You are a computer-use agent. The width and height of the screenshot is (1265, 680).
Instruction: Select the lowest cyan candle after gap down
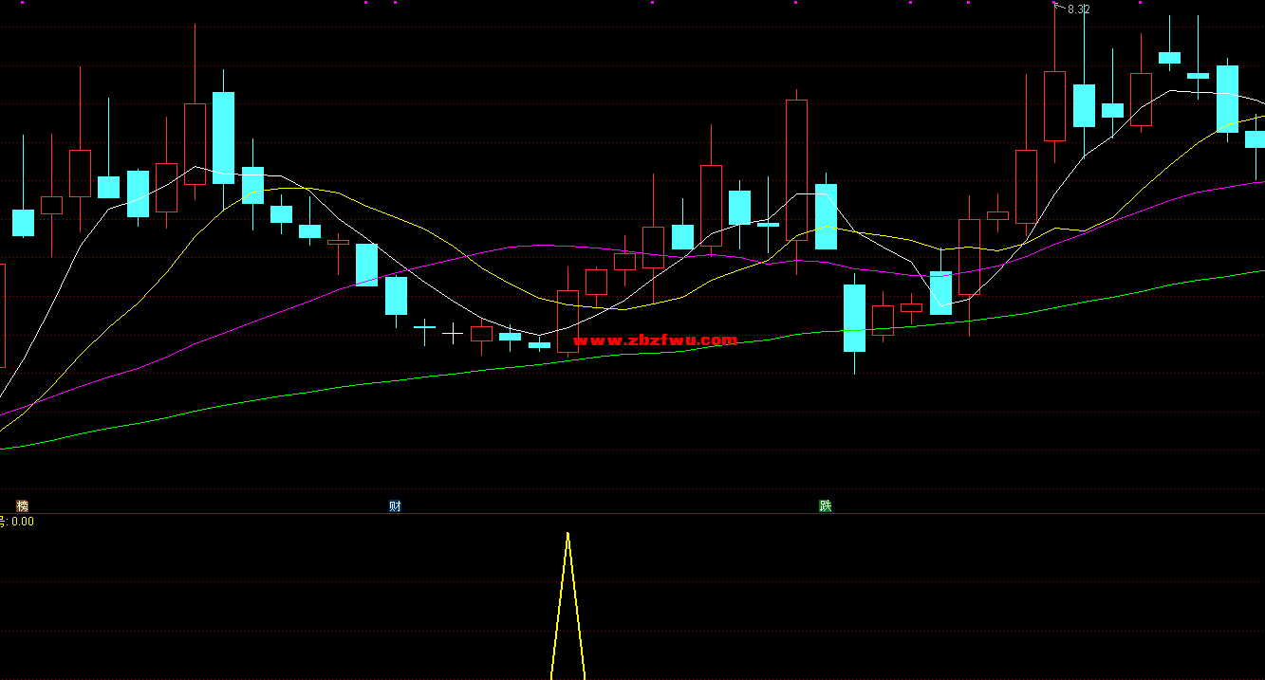click(x=854, y=318)
